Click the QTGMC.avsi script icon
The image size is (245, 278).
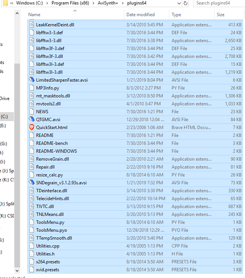(x=32, y=120)
